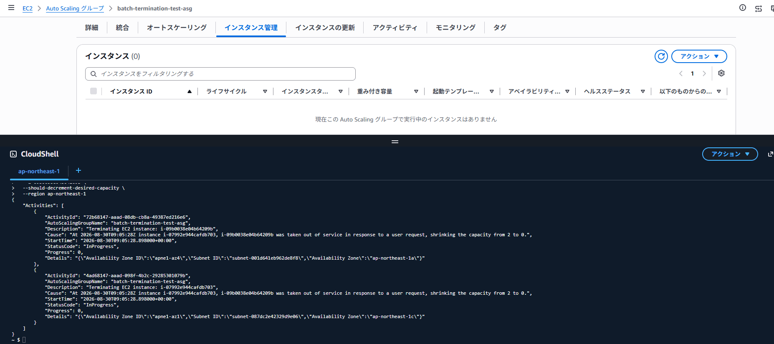
Task: Click Details line with subnet-087dc2e42329d9e06
Action: (x=235, y=316)
